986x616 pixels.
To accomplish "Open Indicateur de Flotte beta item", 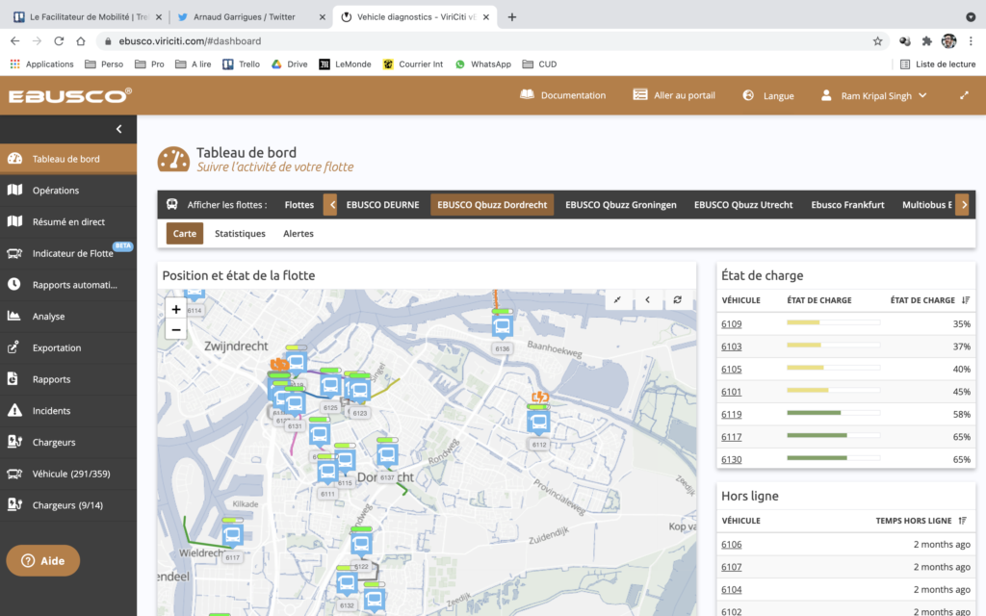I will 68,253.
